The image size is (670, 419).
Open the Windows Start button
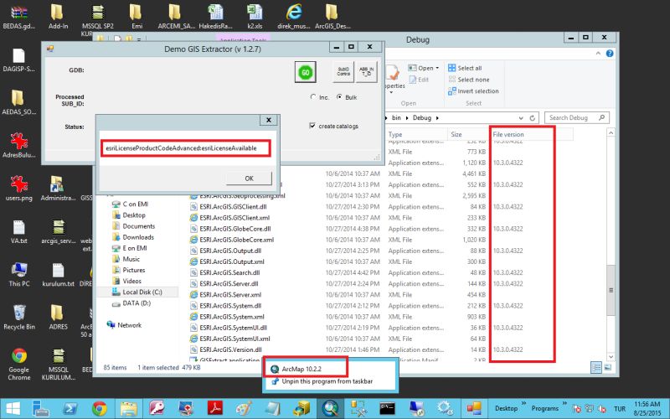(x=13, y=409)
